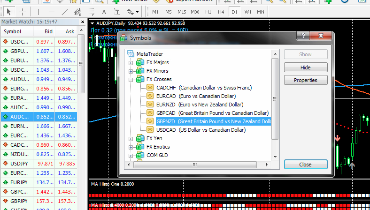The image size is (370, 210).
Task: Click the USDC… row with bid 0.897
Action: [39, 42]
